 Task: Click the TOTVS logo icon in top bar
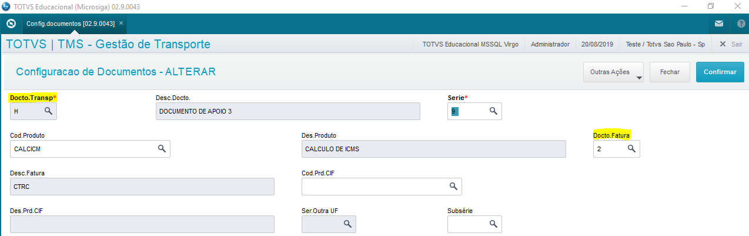click(11, 24)
